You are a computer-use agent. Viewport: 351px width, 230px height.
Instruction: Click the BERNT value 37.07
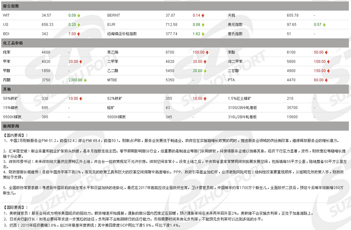[x=170, y=15]
